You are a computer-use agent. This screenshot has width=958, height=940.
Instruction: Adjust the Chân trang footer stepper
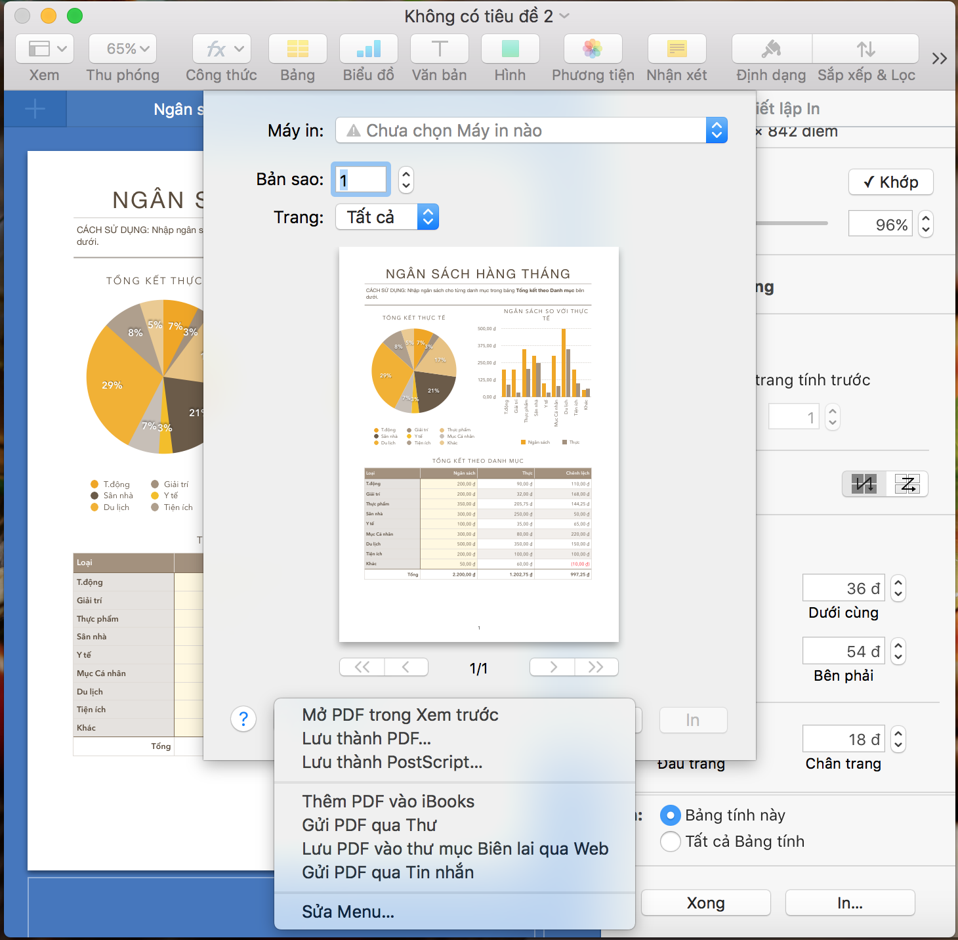[898, 739]
